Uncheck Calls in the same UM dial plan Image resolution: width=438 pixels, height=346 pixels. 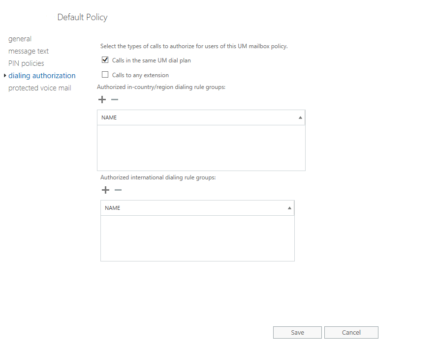(x=105, y=60)
